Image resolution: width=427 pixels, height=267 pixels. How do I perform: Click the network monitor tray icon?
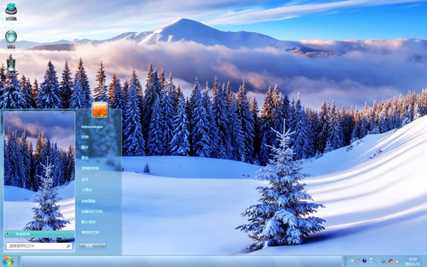[384, 261]
